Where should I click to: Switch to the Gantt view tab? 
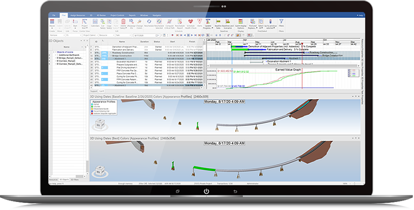[101, 91]
